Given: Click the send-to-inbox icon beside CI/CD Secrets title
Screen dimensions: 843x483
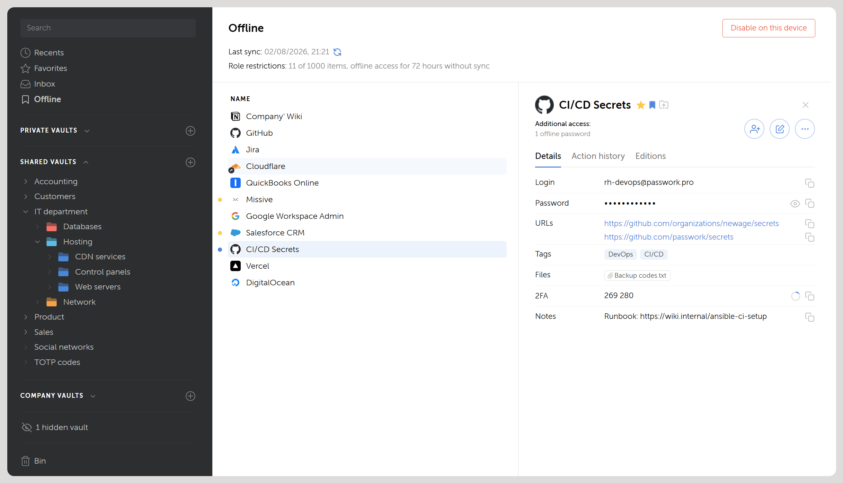Looking at the screenshot, I should click(664, 105).
